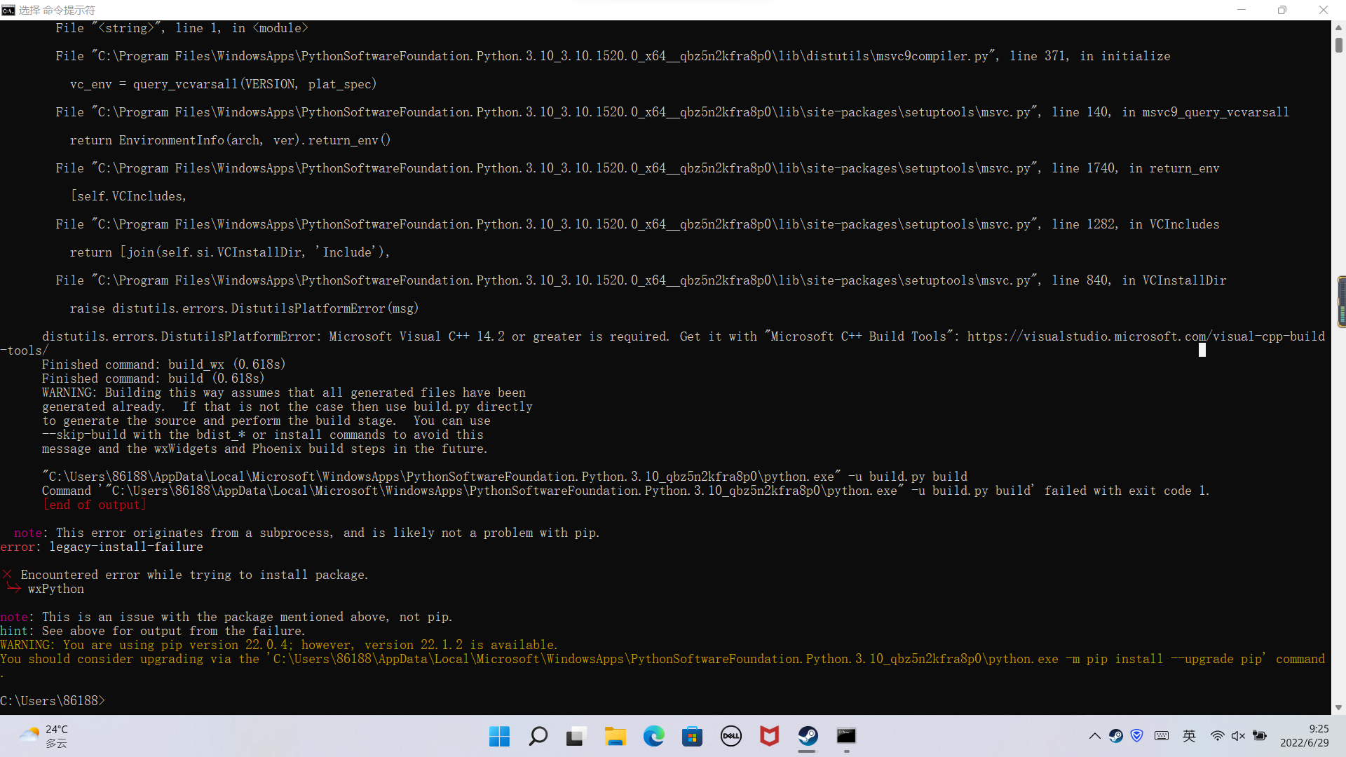Click pip version 22.0.4 warning line
This screenshot has width=1346, height=757.
click(279, 645)
